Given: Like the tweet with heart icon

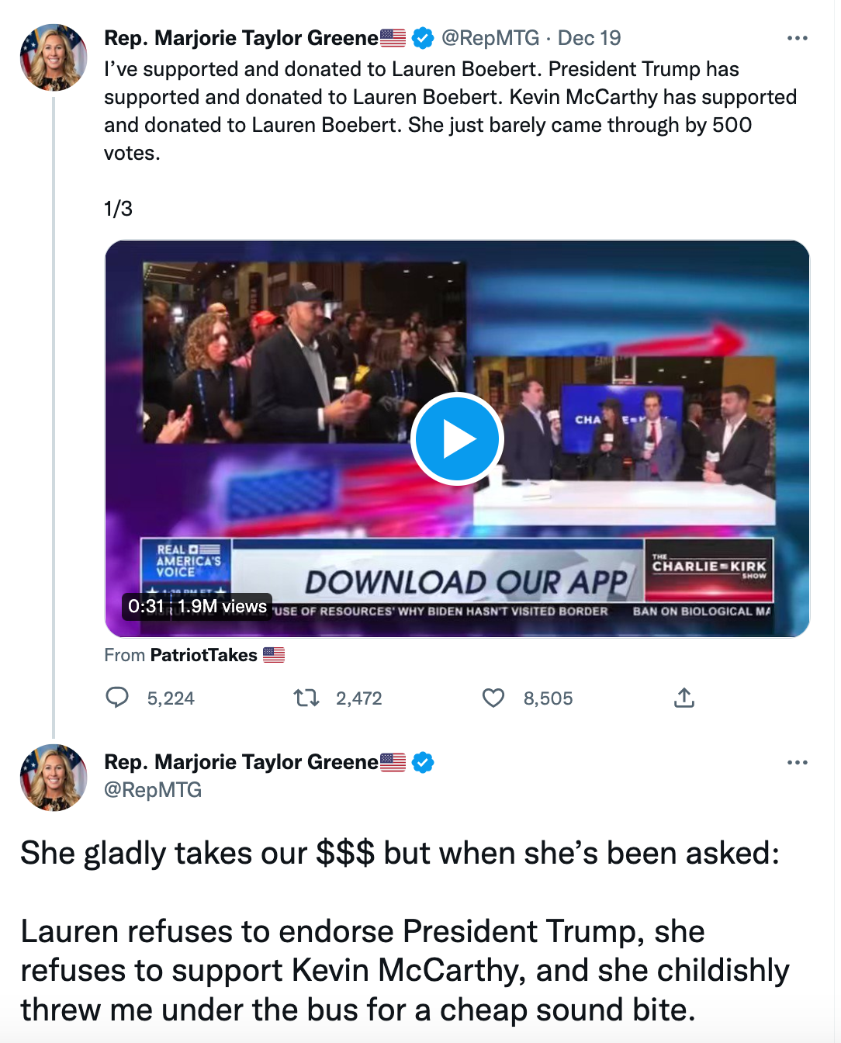Looking at the screenshot, I should 493,698.
